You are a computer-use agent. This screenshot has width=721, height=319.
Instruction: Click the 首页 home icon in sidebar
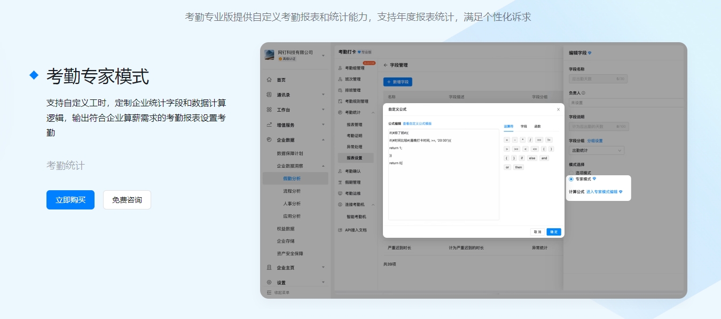click(x=269, y=80)
